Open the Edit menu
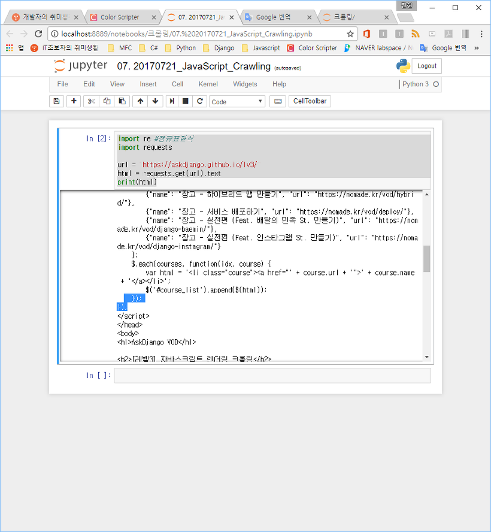The width and height of the screenshot is (491, 532). click(x=89, y=84)
